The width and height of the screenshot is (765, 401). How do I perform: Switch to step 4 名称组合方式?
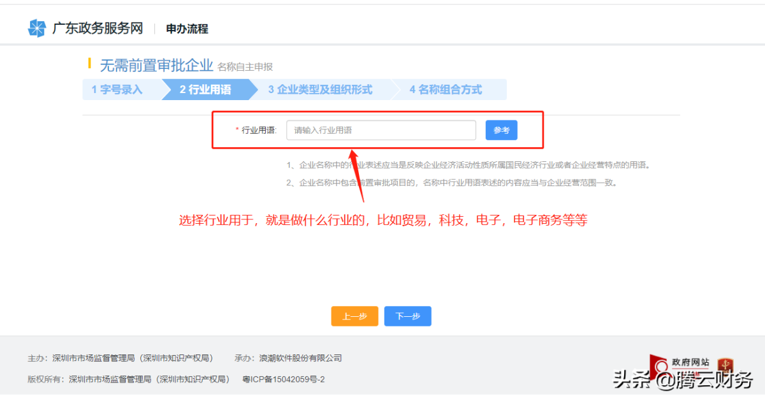[446, 90]
